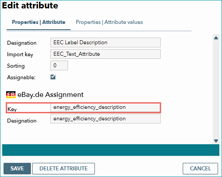Click the 'Sorting' label
The width and height of the screenshot is (222, 177).
(x=16, y=66)
